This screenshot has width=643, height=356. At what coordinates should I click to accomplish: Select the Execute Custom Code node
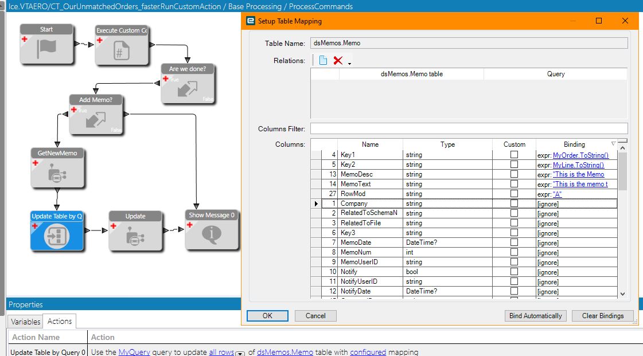pos(122,45)
